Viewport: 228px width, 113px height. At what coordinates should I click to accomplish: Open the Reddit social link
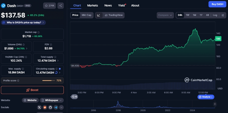(45, 107)
